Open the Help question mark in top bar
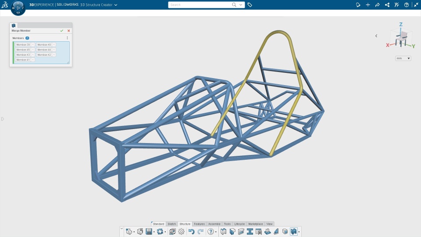Viewport: 421px width, 237px height. [x=407, y=5]
